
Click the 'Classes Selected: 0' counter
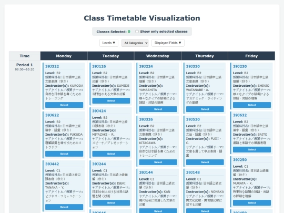coord(114,32)
